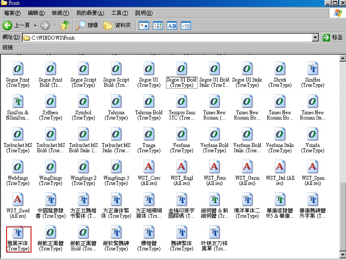
Task: Open the 工具(T) menu
Action: pos(120,13)
